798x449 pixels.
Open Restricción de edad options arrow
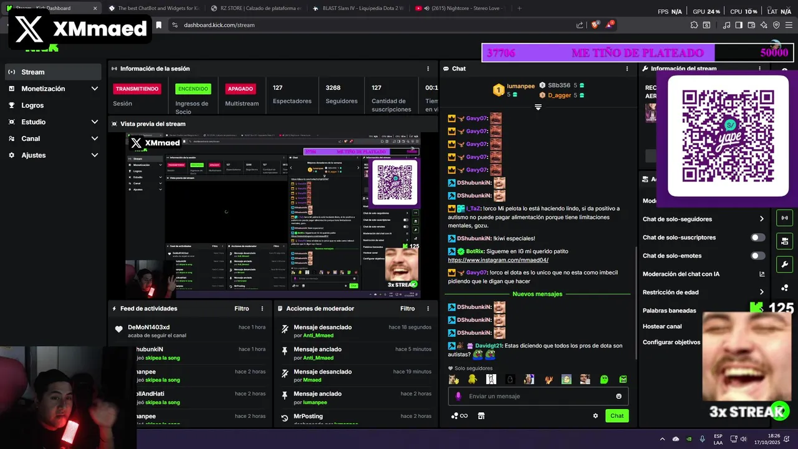point(761,292)
